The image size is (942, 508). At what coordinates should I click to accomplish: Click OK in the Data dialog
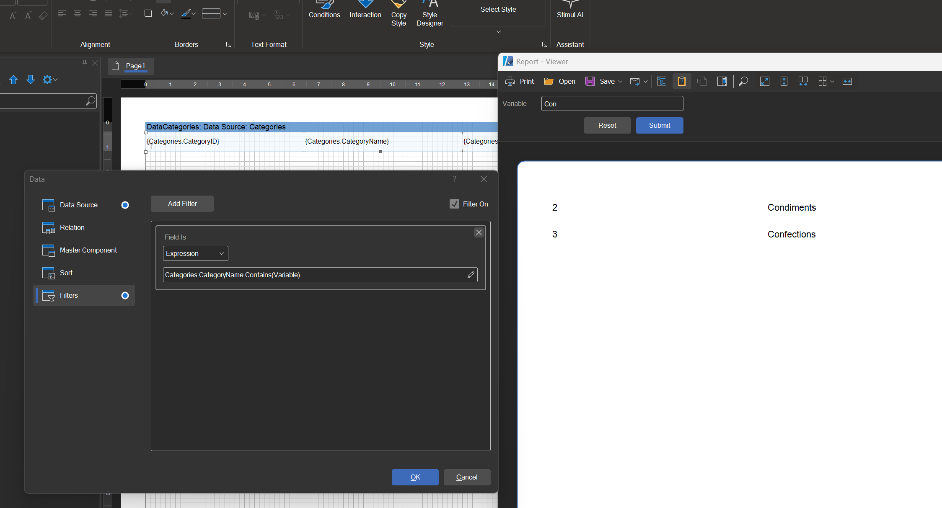point(415,477)
